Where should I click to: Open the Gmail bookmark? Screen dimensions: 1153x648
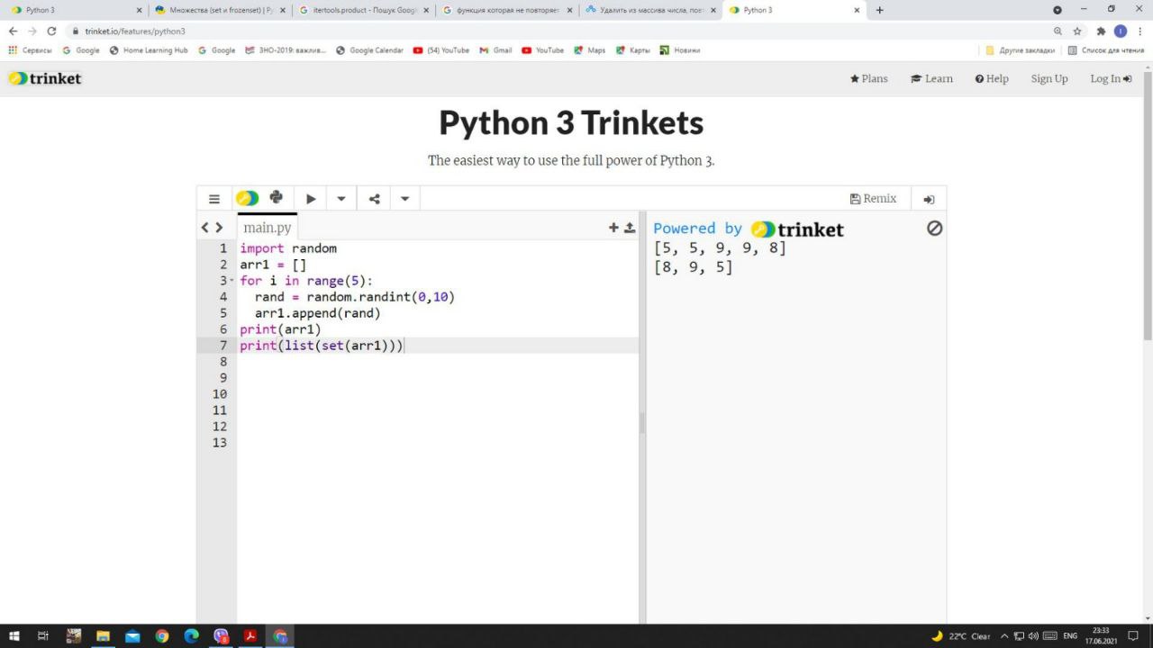(x=495, y=50)
